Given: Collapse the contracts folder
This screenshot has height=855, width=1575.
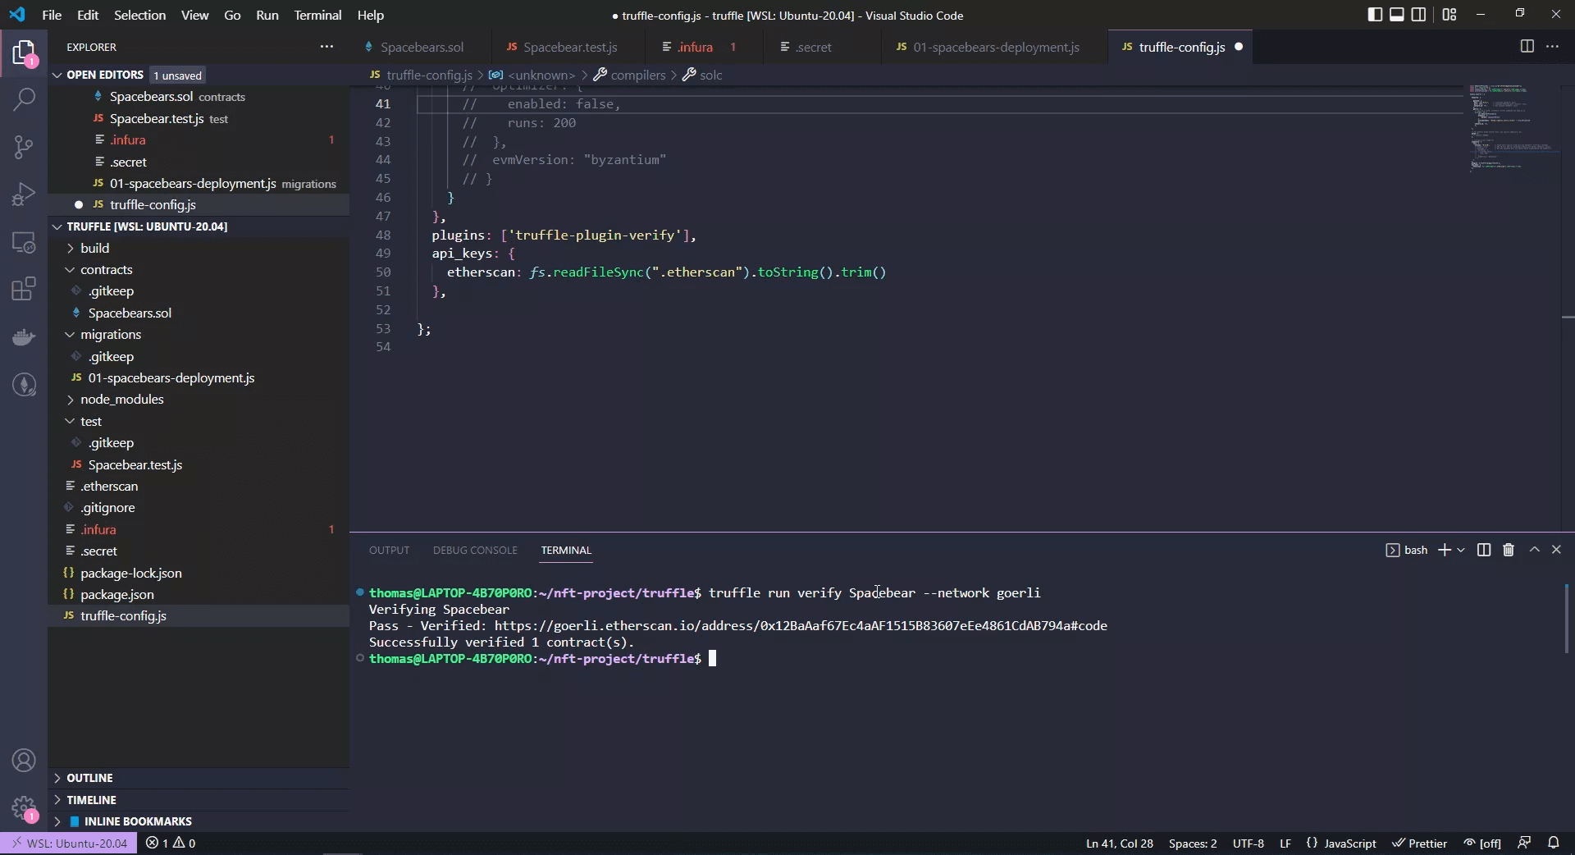Looking at the screenshot, I should (70, 269).
